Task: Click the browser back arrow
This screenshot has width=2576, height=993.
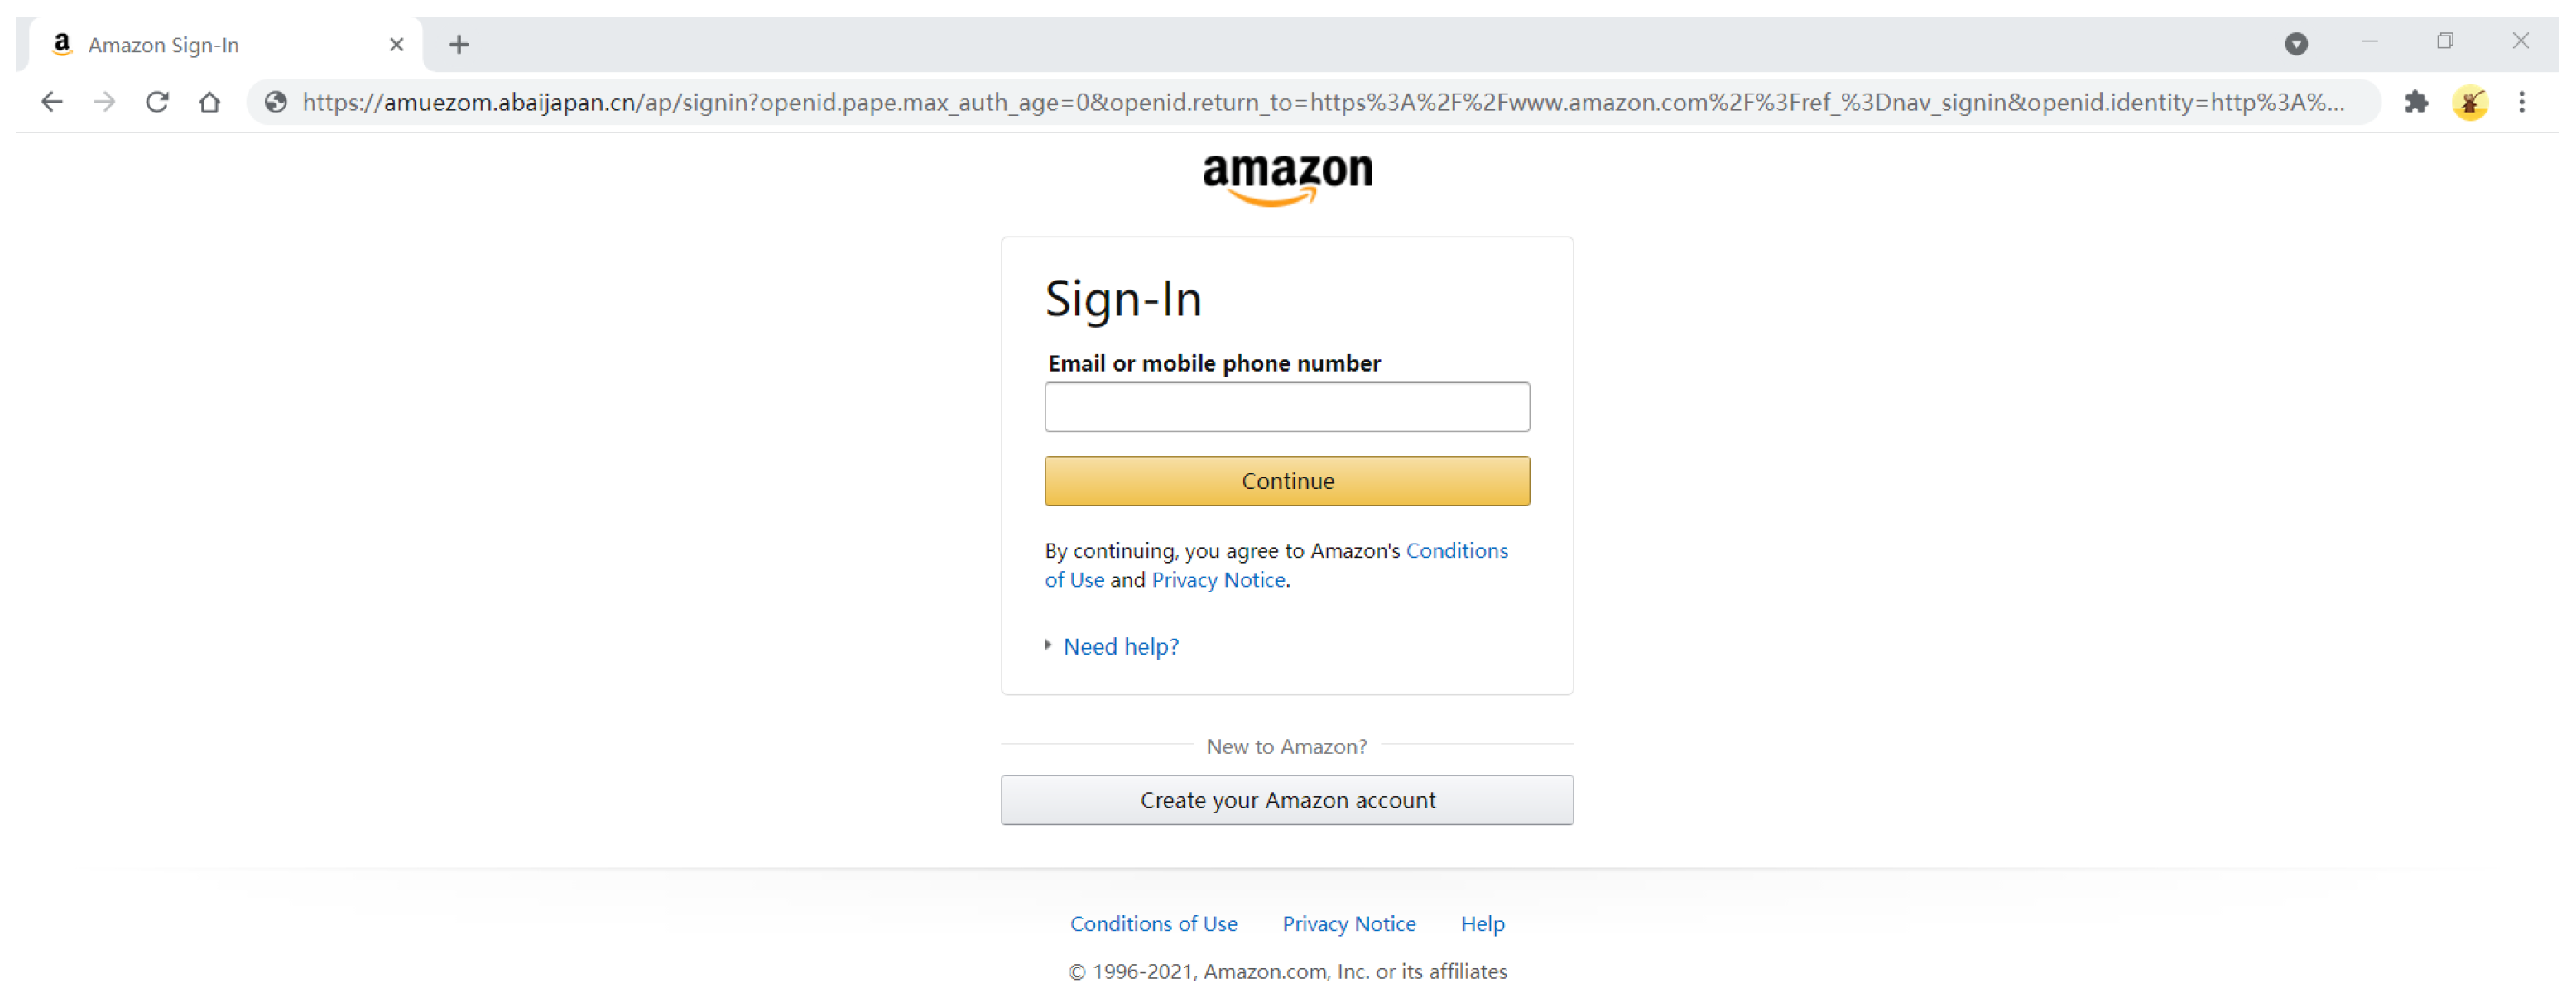Action: coord(52,102)
